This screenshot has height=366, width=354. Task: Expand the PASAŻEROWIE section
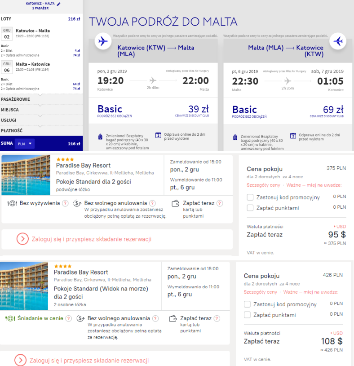(x=41, y=99)
